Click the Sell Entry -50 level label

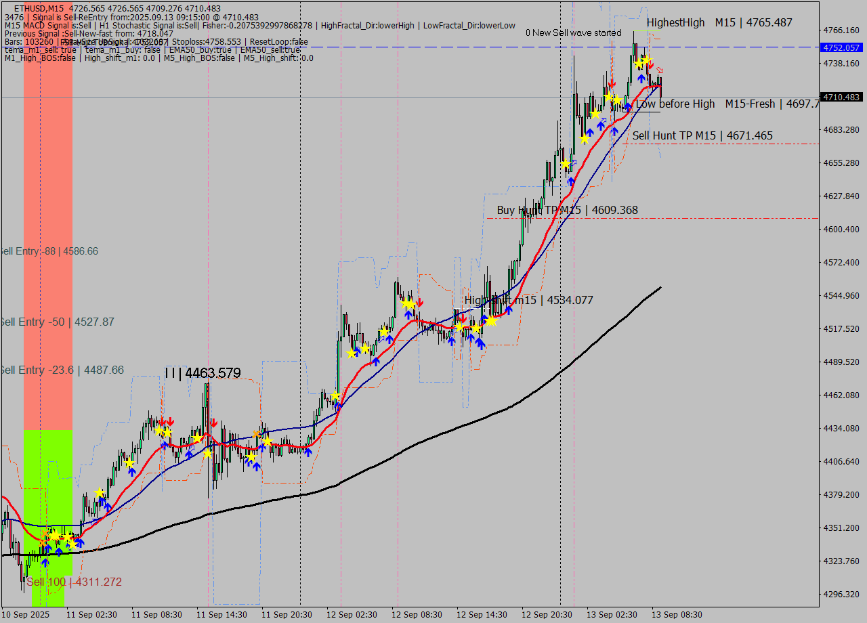pyautogui.click(x=57, y=322)
